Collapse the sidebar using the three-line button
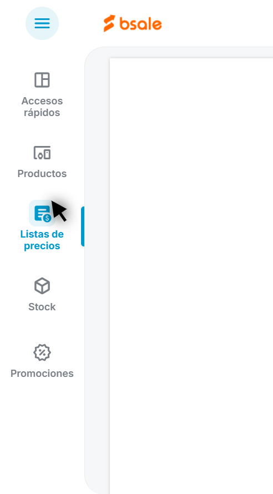This screenshot has width=273, height=494. 42,23
